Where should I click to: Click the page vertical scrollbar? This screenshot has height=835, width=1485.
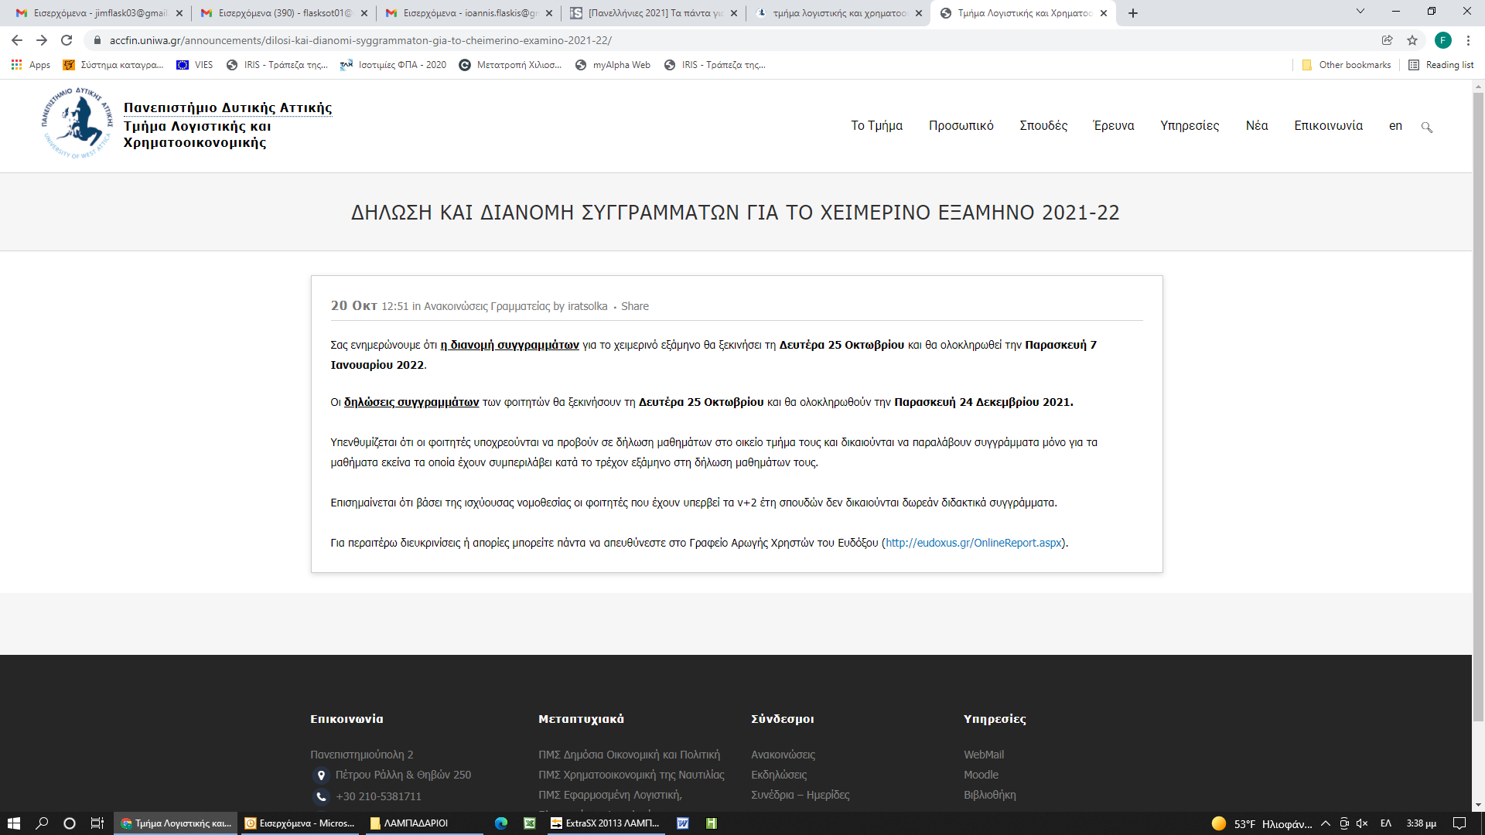pyautogui.click(x=1478, y=402)
